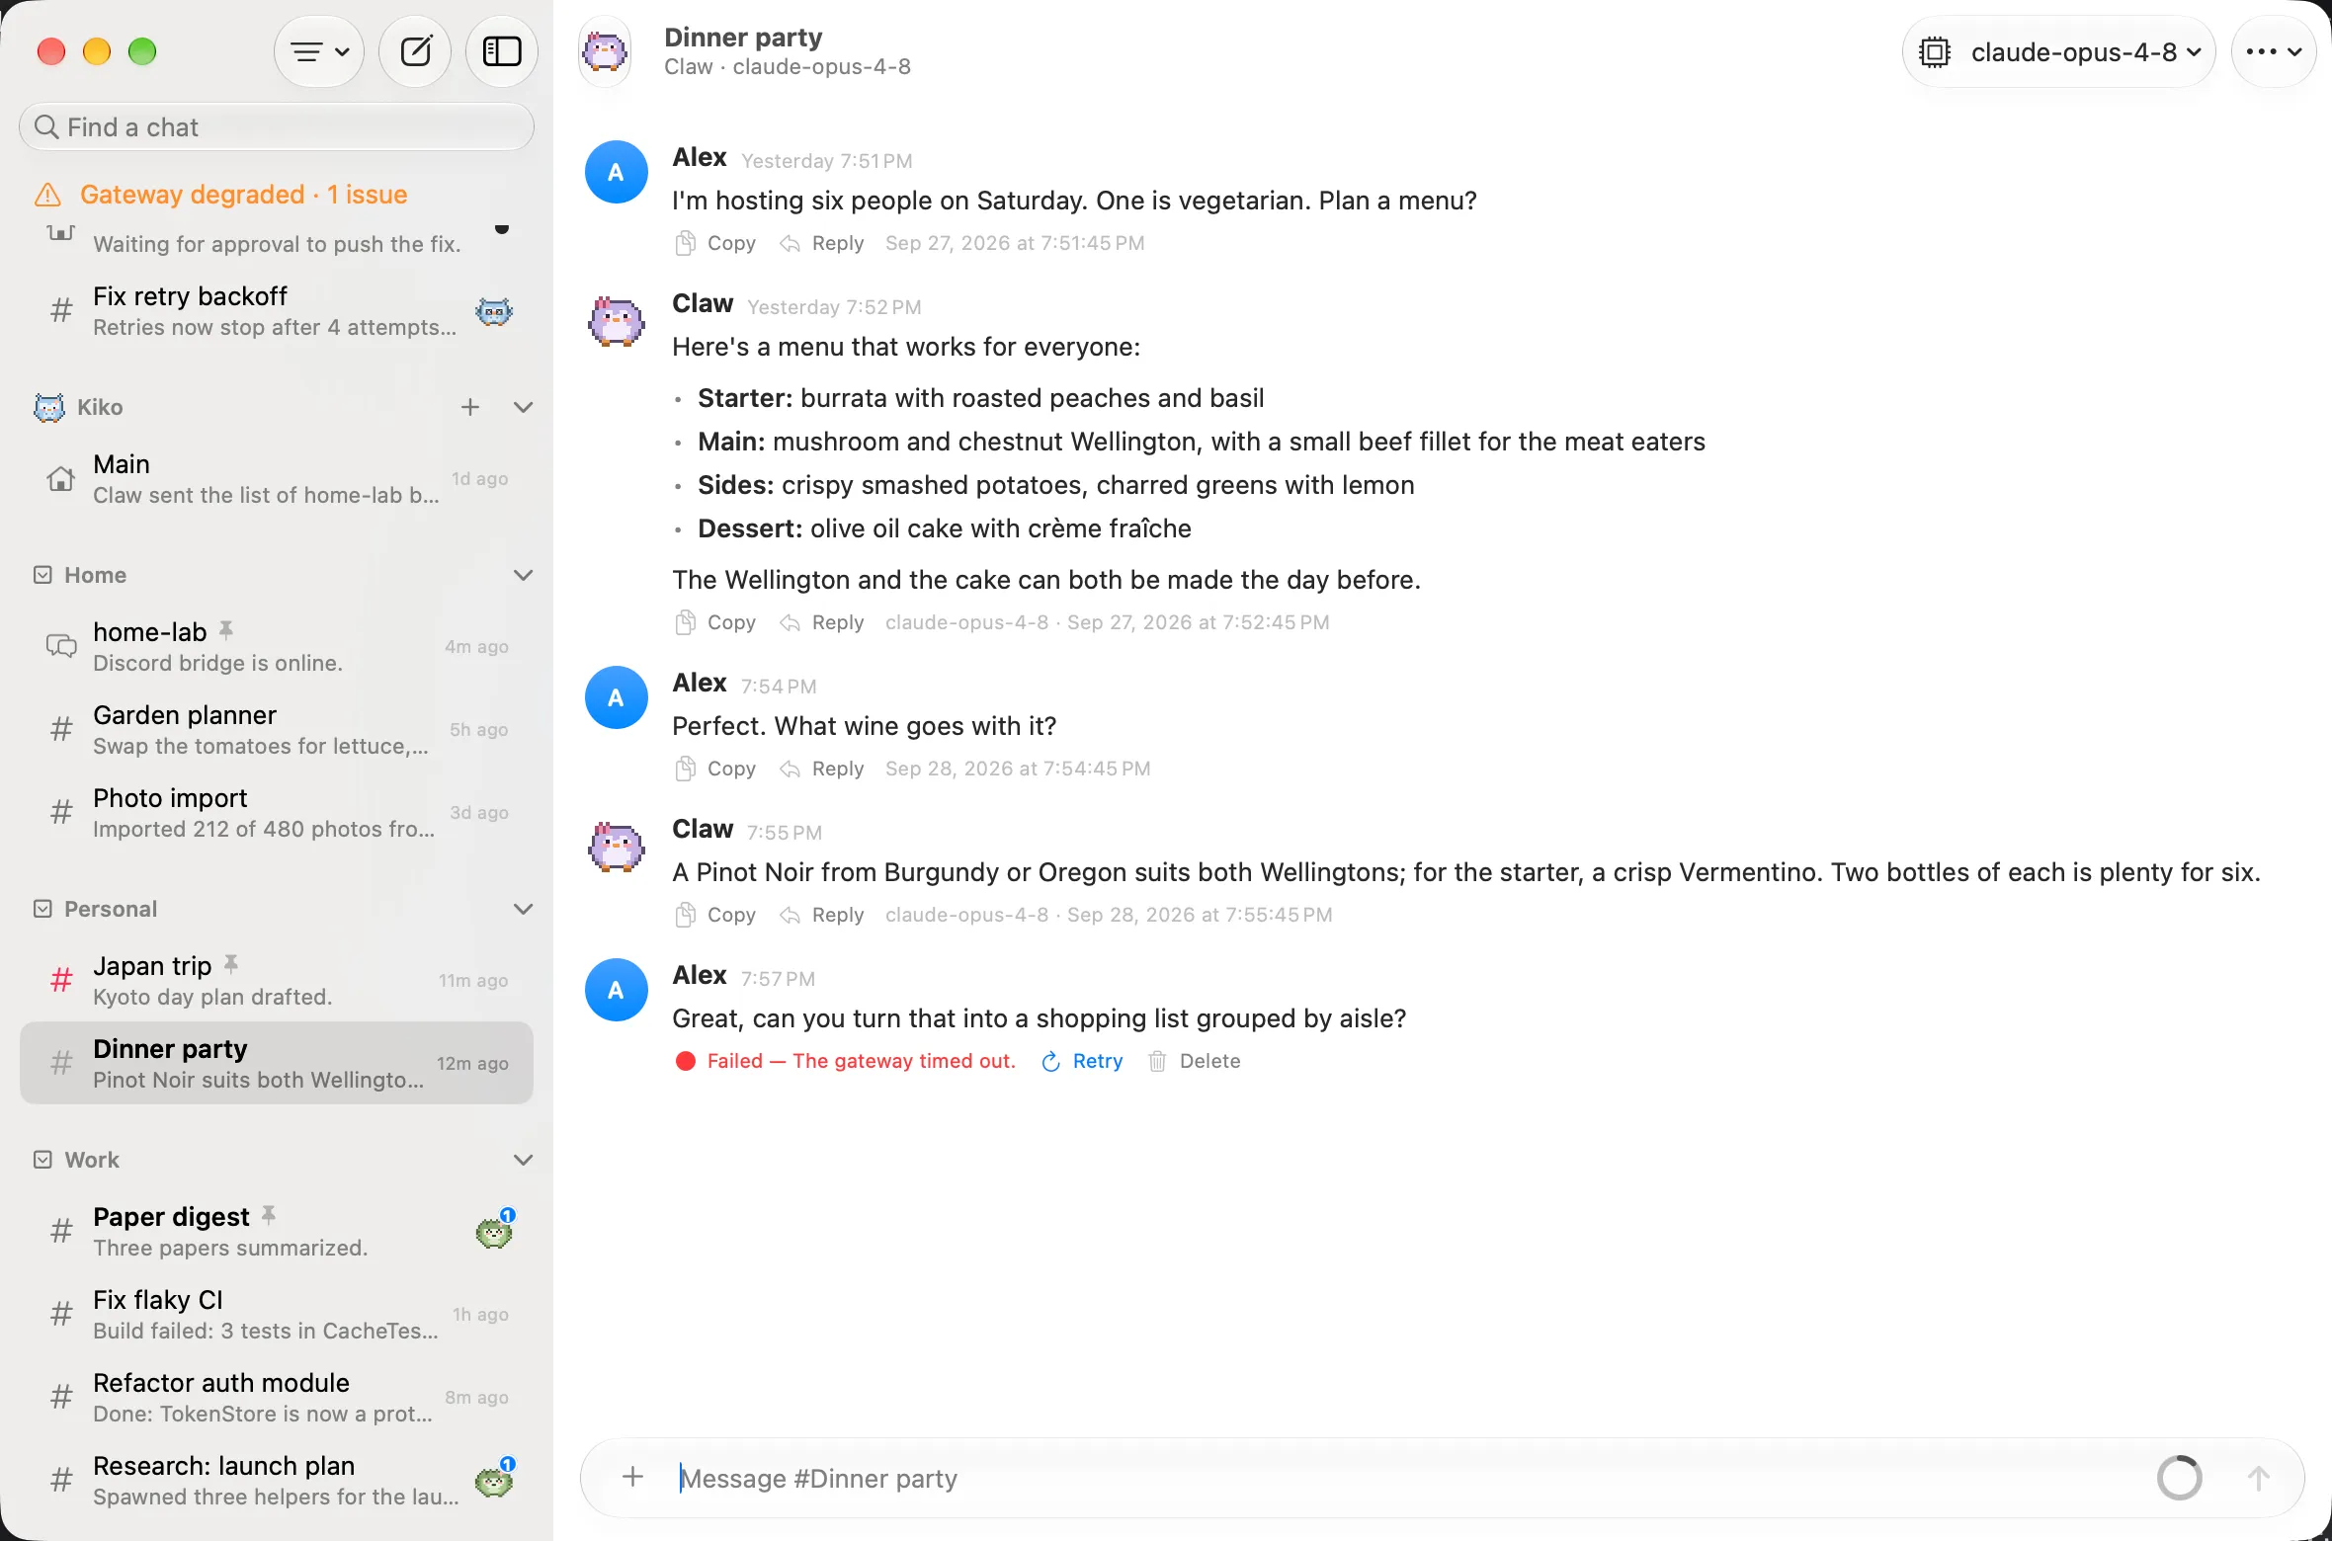Viewport: 2332px width, 1541px height.
Task: Open the chat filter sort dropdown
Action: point(319,51)
